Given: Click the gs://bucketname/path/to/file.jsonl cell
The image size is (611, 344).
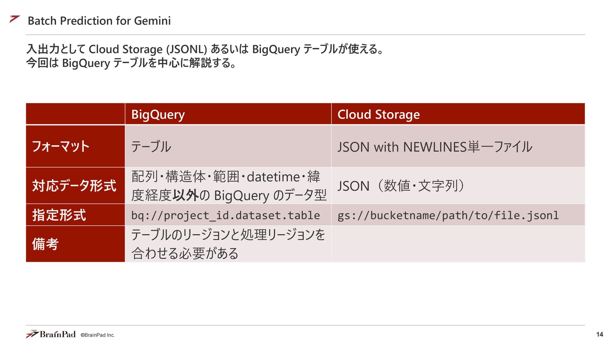Looking at the screenshot, I should pos(458,215).
